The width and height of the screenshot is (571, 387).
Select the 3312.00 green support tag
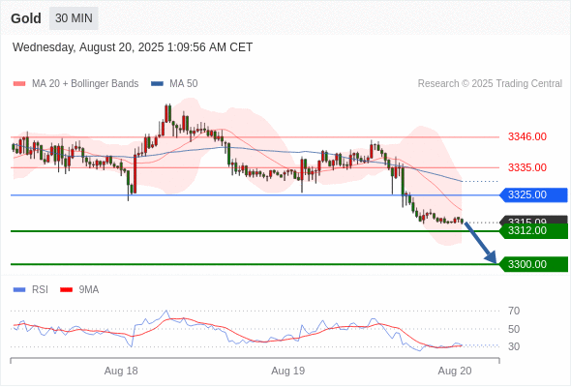click(x=533, y=231)
